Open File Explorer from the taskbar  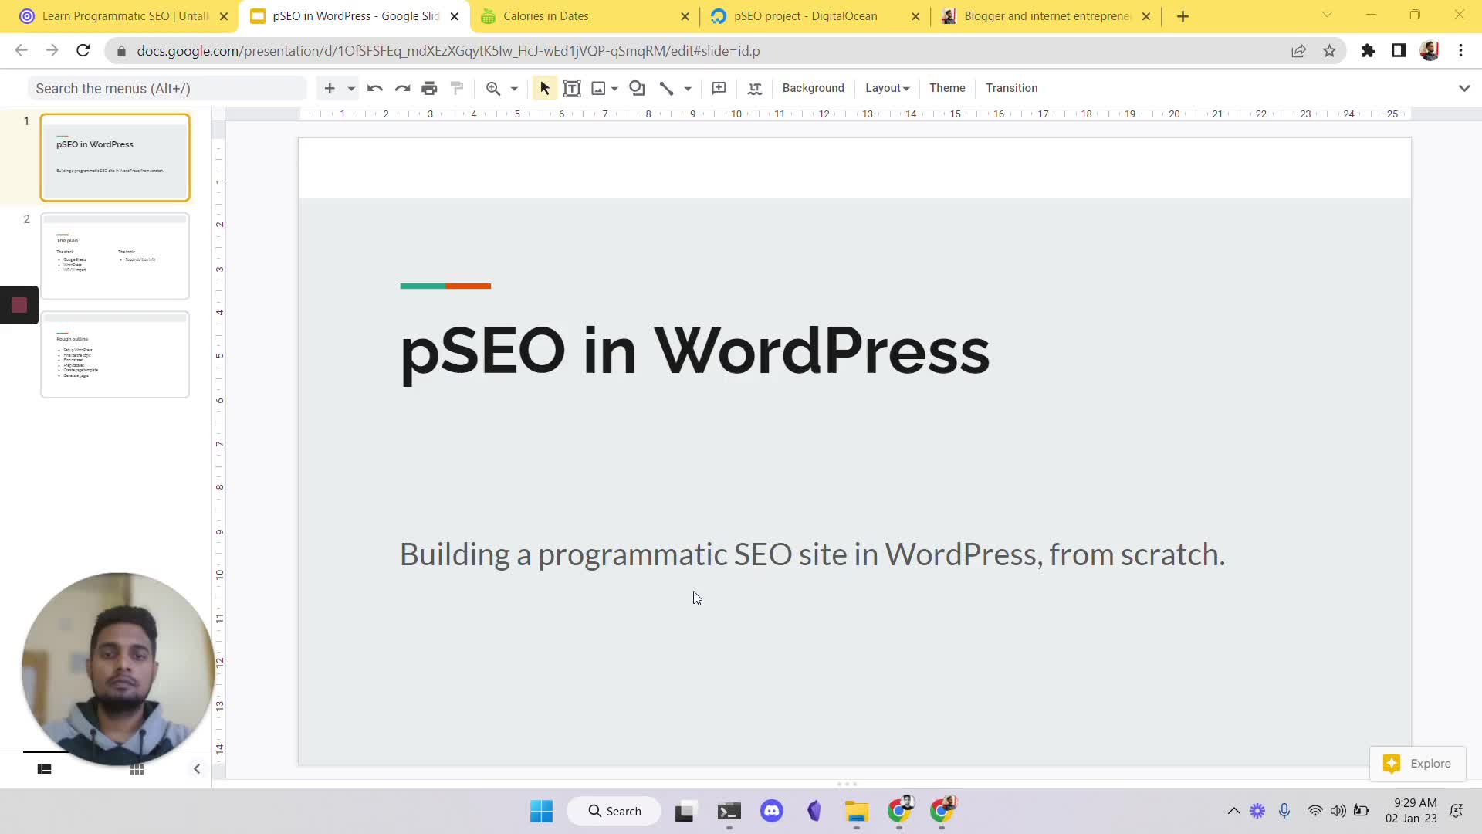click(x=856, y=811)
